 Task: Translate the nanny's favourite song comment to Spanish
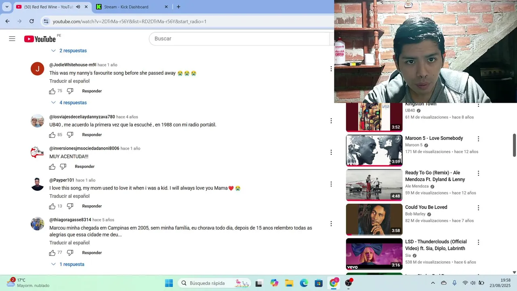[x=69, y=81]
